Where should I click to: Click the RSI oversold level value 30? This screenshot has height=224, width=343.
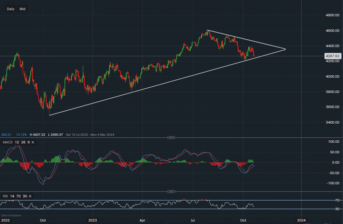point(24,196)
